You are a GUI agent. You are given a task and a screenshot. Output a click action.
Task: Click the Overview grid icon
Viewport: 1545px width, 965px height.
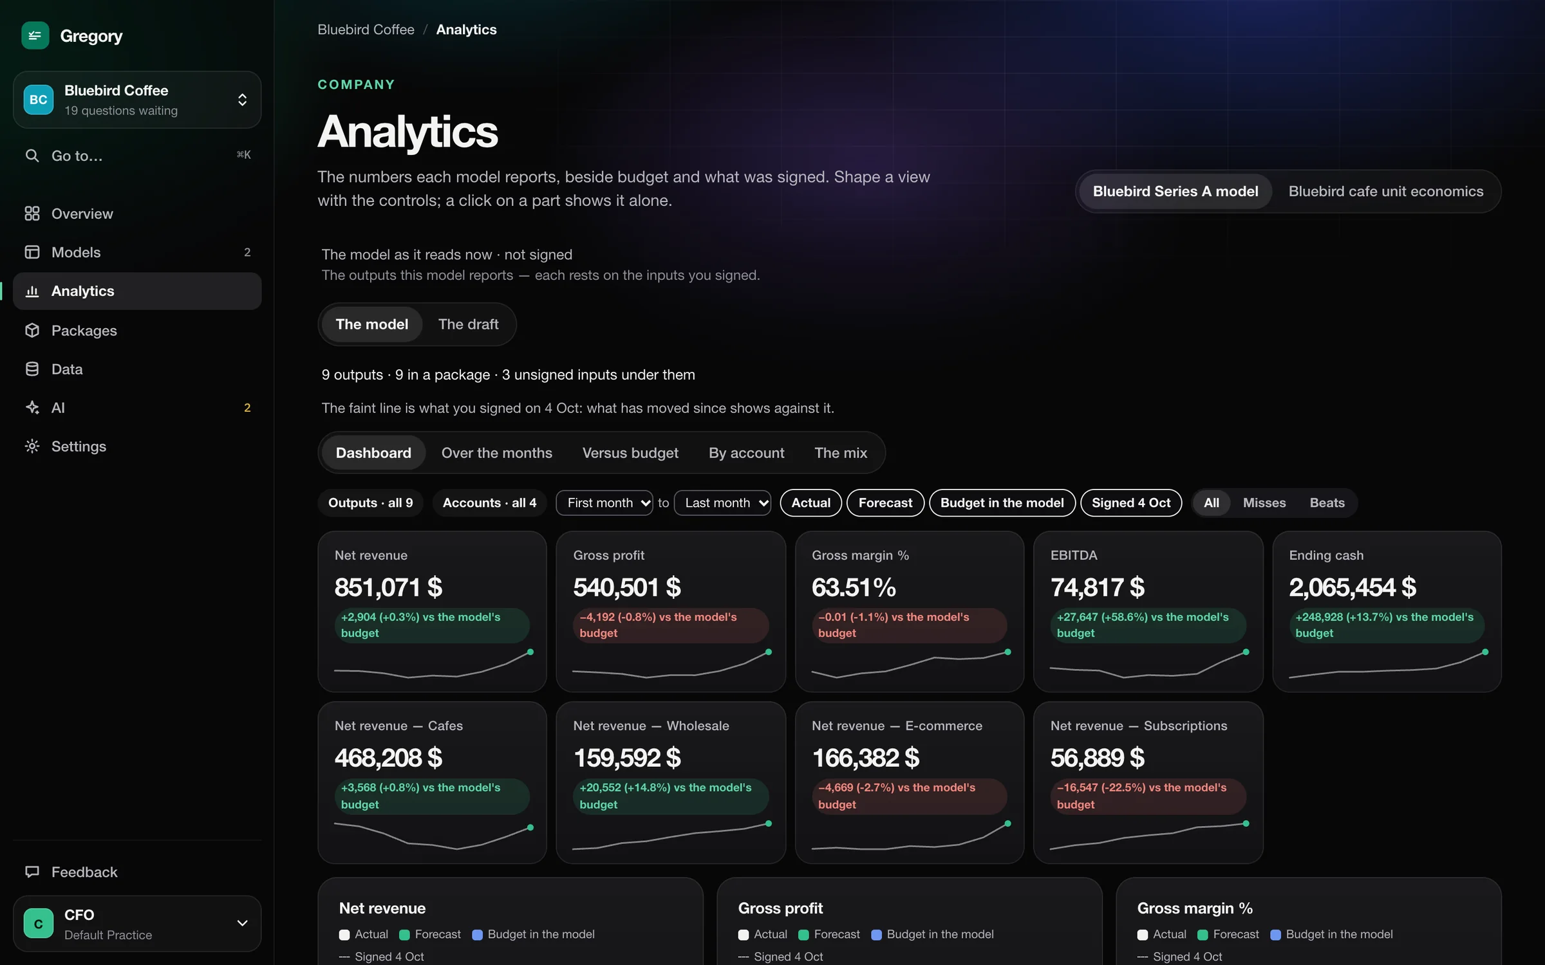pyautogui.click(x=32, y=214)
